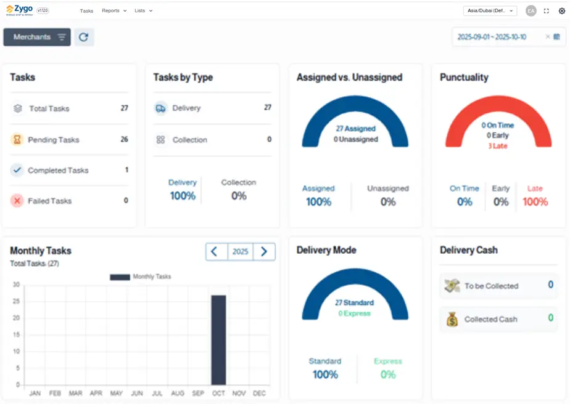Screen dimensions: 570x404
Task: Clear the date range with the X icon
Action: pyautogui.click(x=547, y=37)
